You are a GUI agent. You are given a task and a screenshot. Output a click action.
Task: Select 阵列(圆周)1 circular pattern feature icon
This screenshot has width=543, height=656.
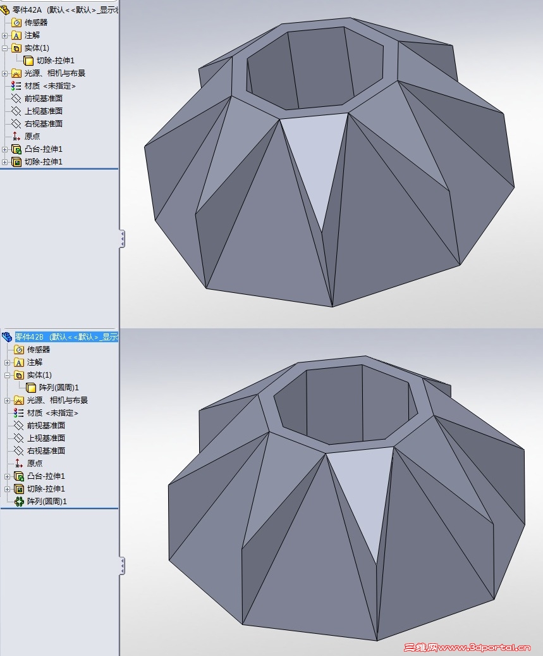tap(19, 502)
